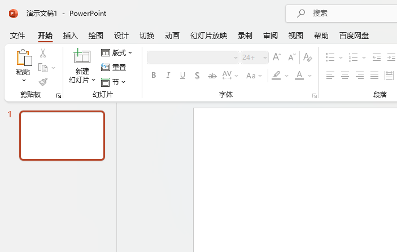Image resolution: width=397 pixels, height=252 pixels.
Task: Toggle Italic formatting
Action: click(168, 76)
